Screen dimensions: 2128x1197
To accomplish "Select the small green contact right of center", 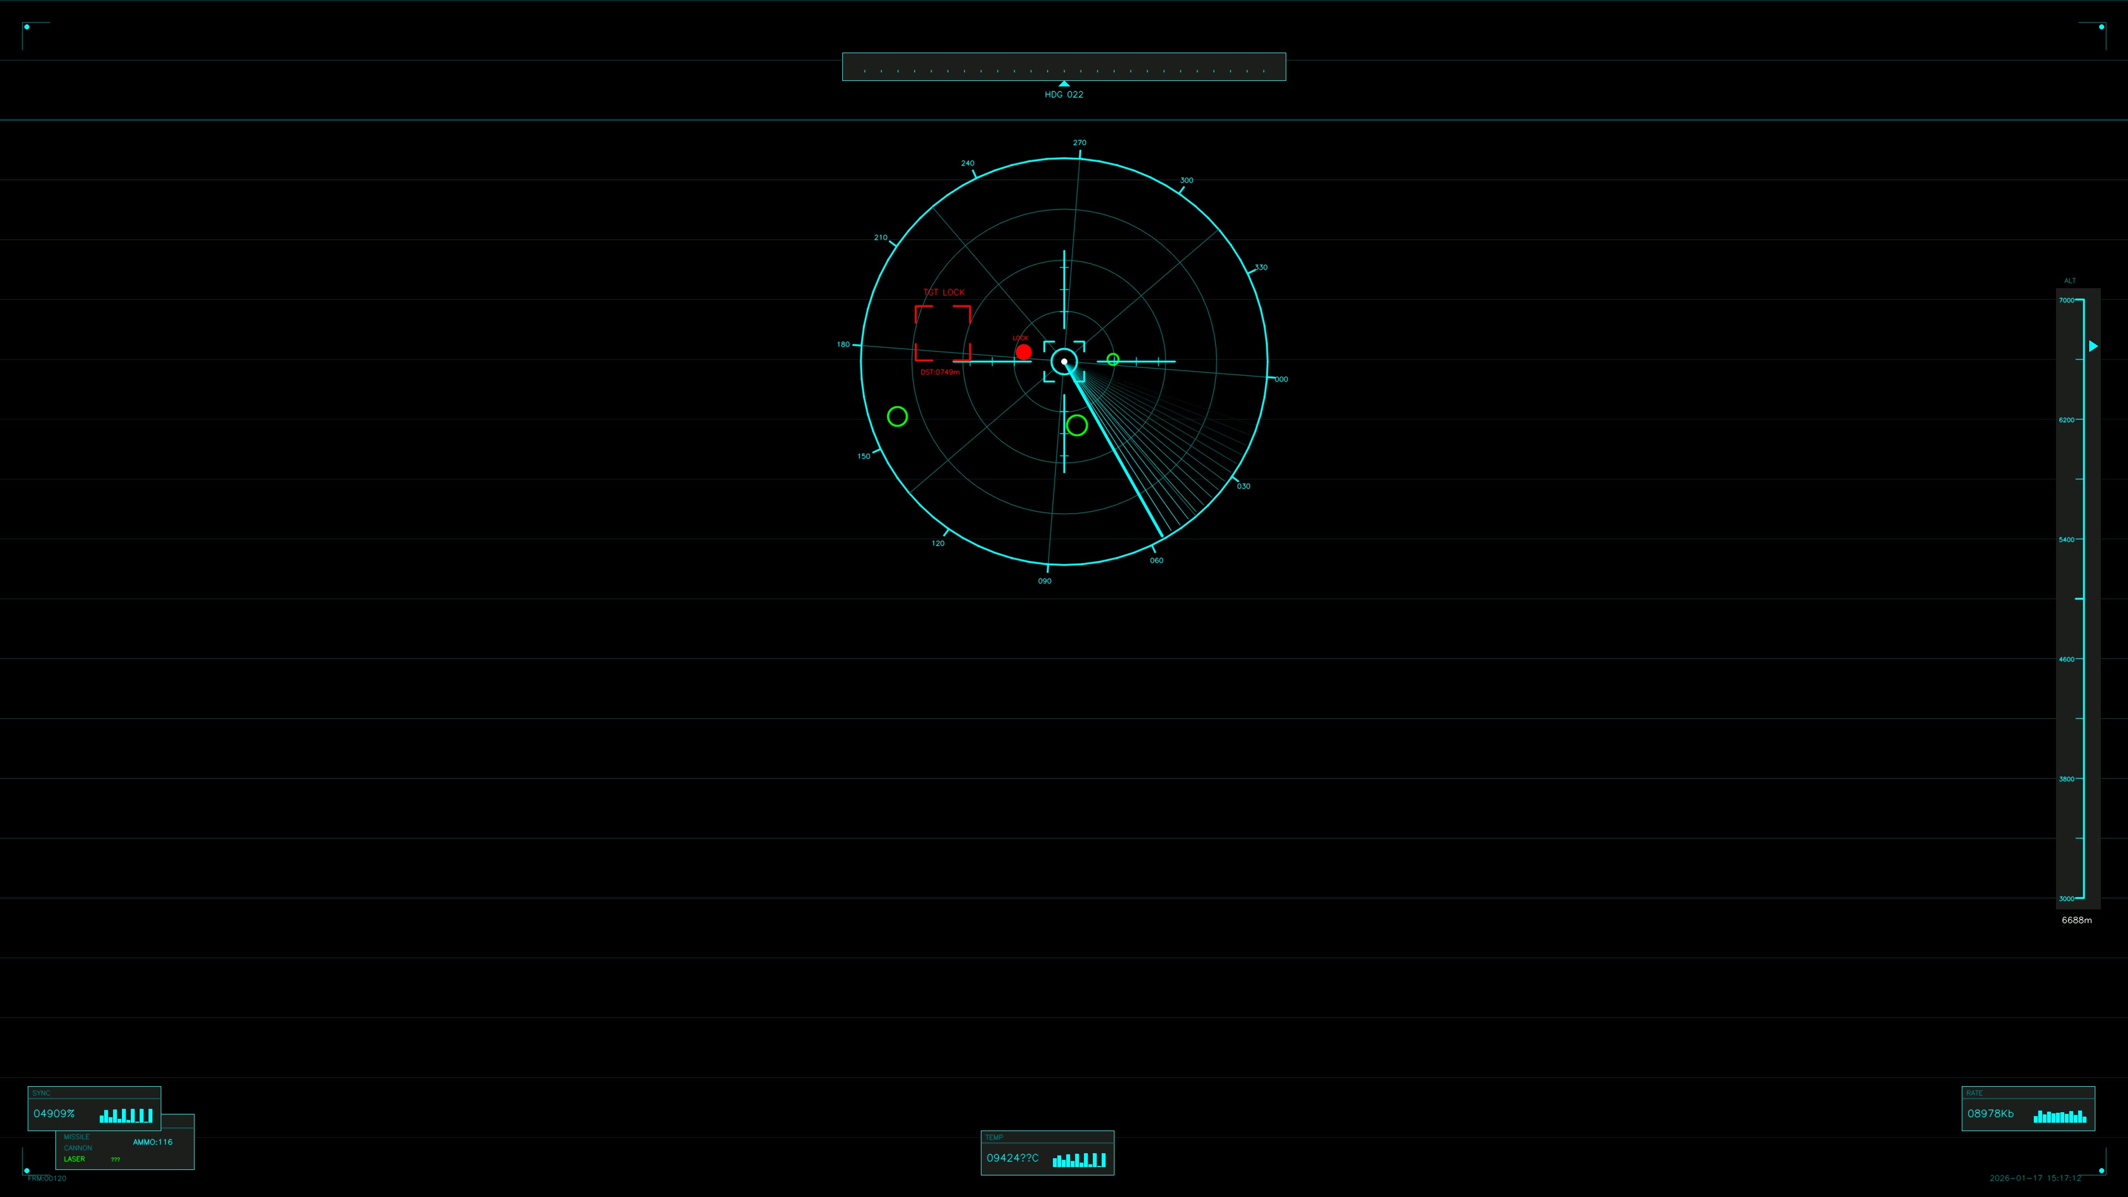I will (1113, 359).
